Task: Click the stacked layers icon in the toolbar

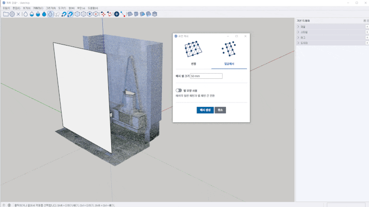Action: coord(154,14)
